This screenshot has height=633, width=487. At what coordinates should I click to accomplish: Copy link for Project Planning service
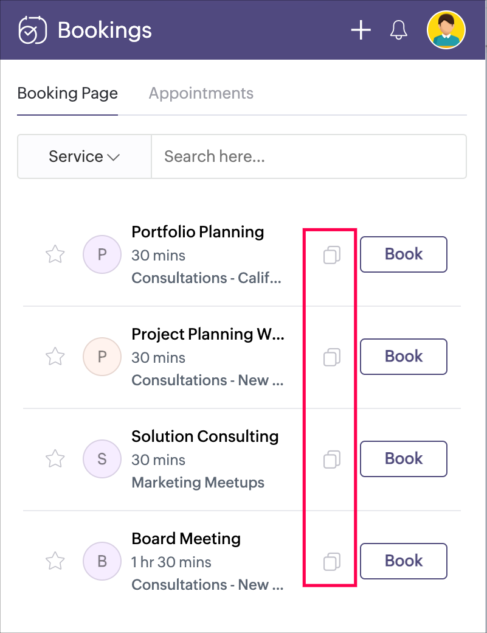(x=331, y=357)
